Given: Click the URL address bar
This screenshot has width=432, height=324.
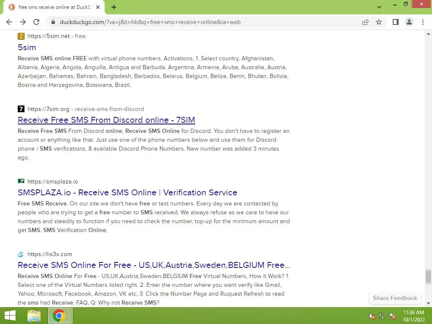Looking at the screenshot, I should coord(205,22).
